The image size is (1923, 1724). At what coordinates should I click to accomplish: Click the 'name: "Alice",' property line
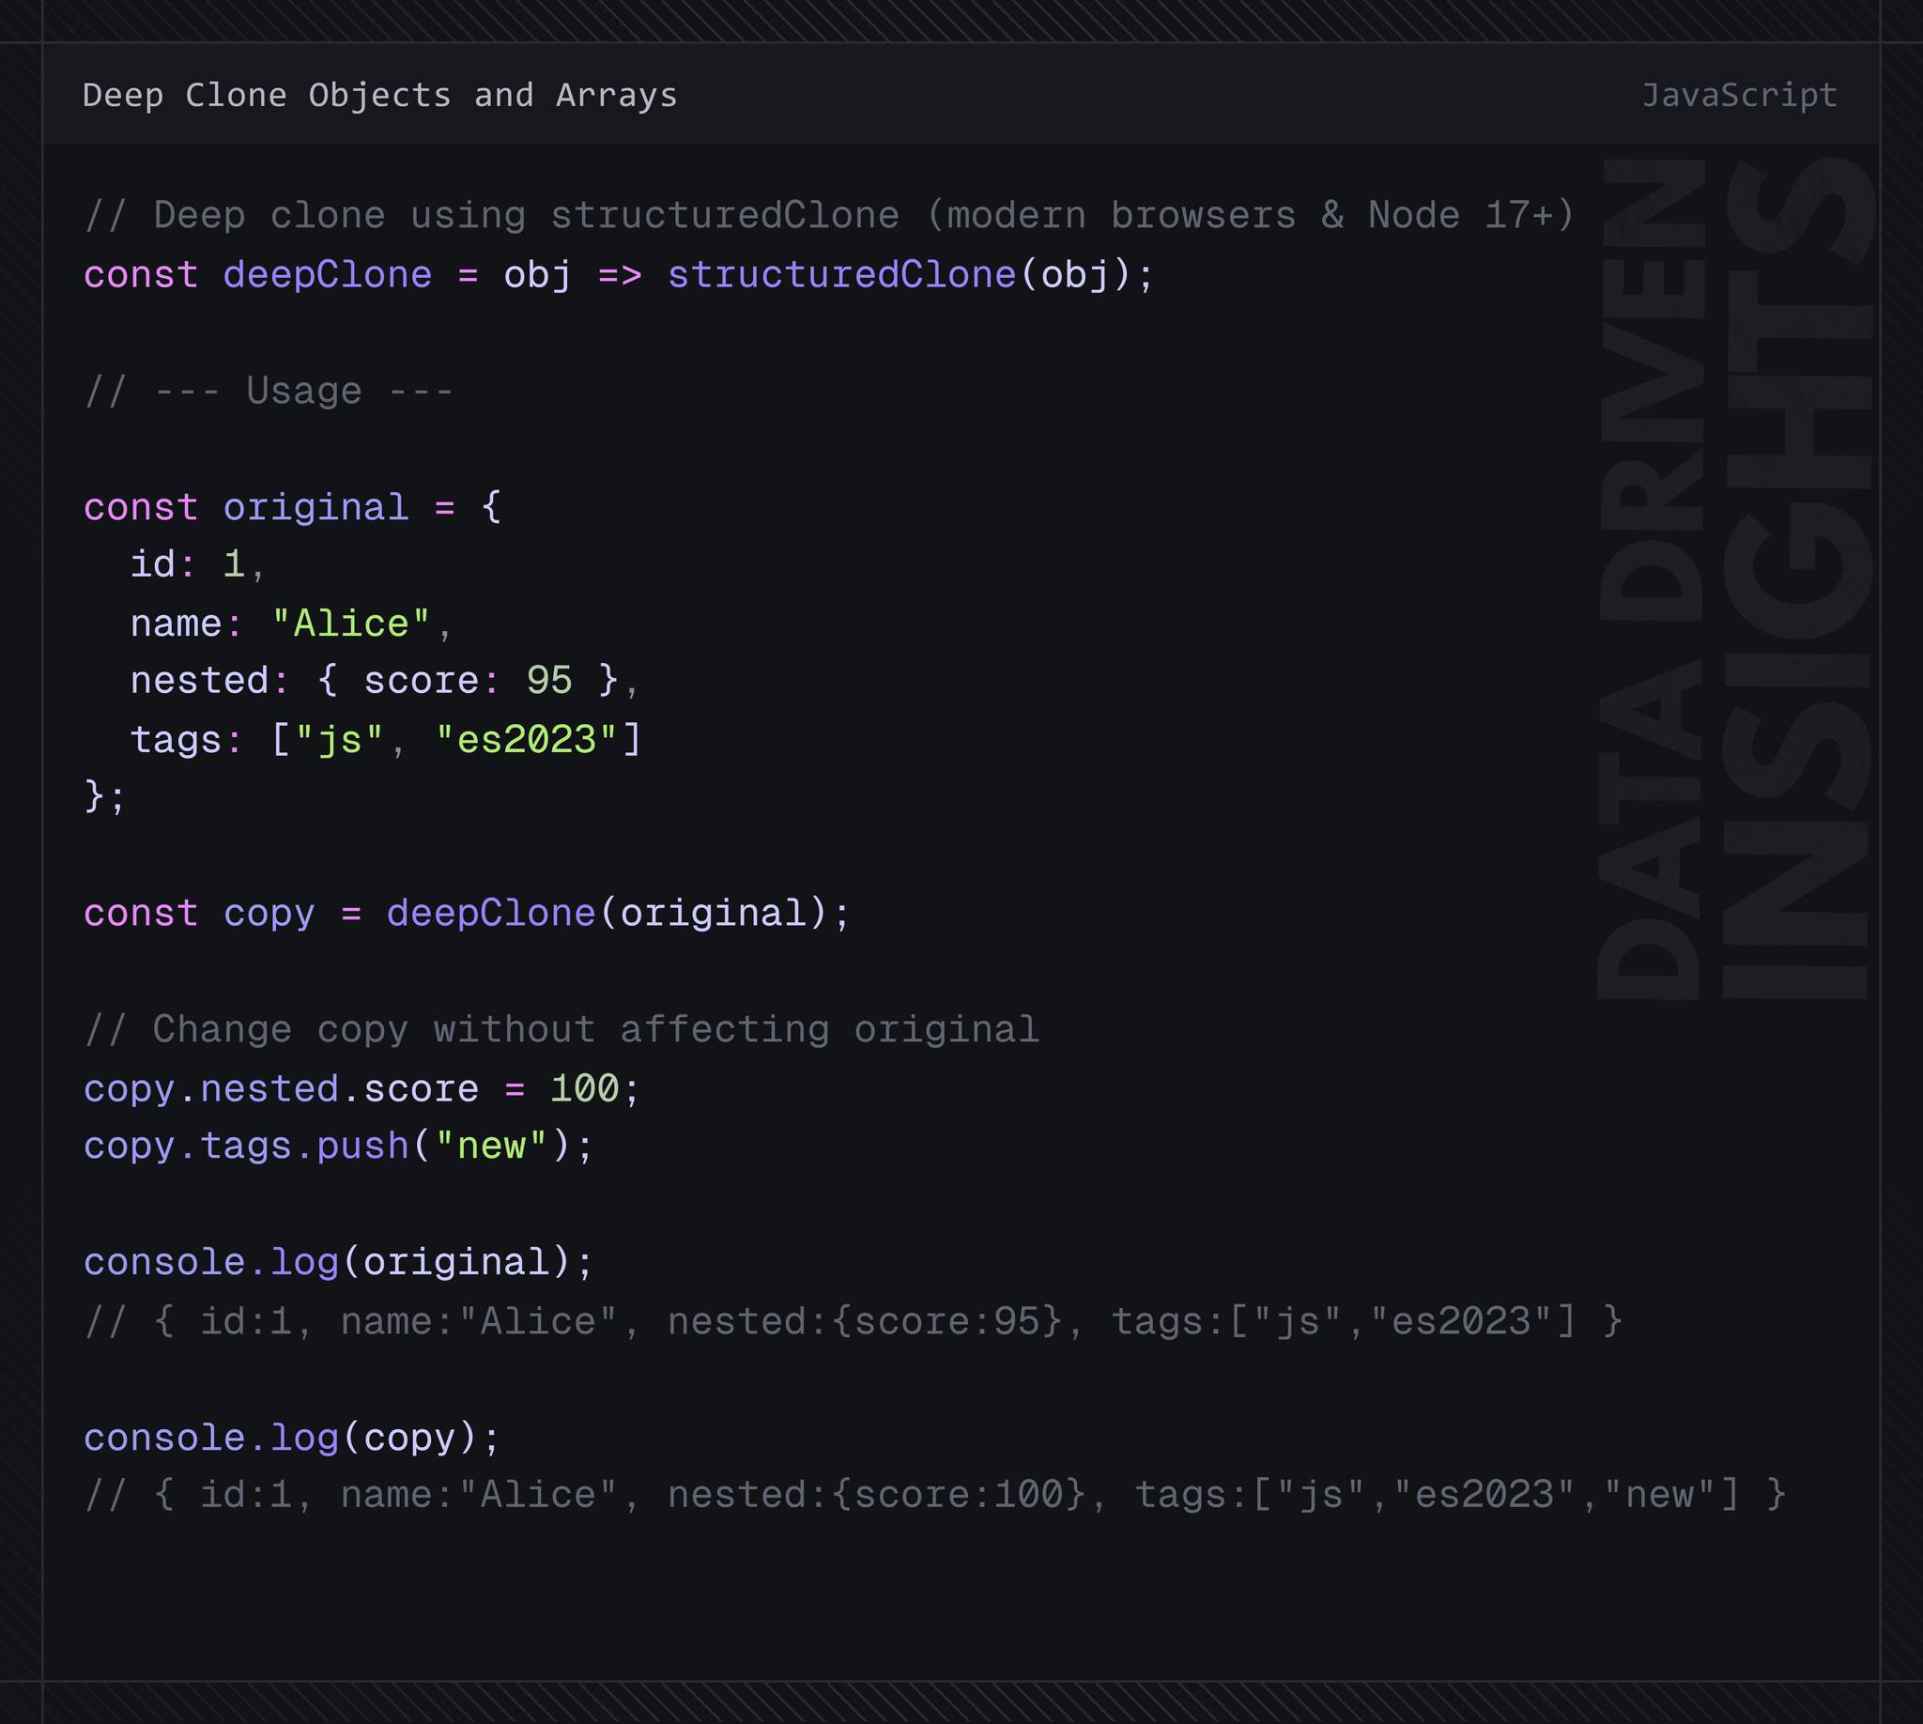pyautogui.click(x=292, y=624)
